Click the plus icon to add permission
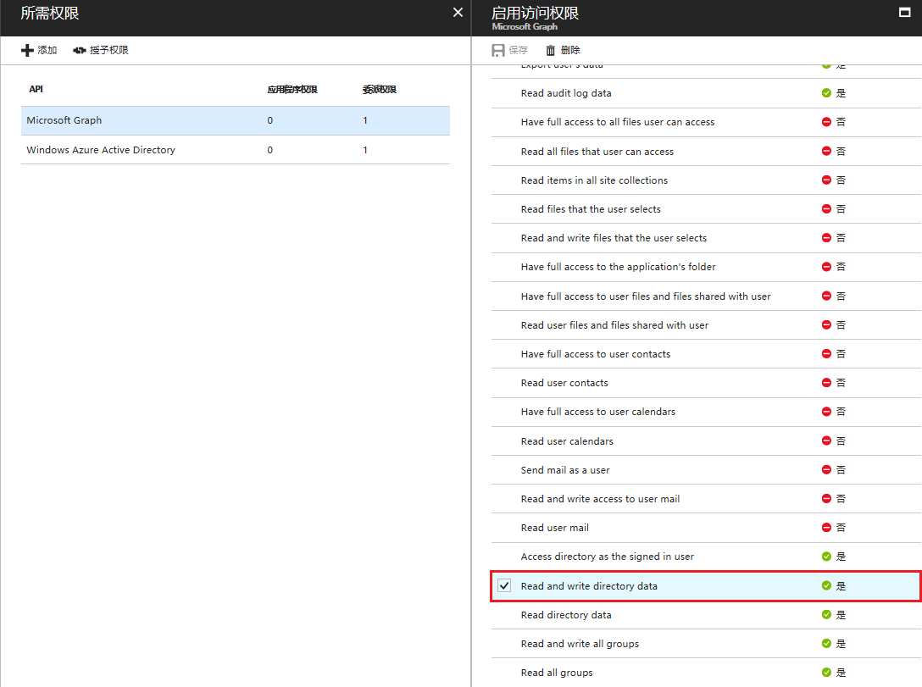 click(27, 51)
